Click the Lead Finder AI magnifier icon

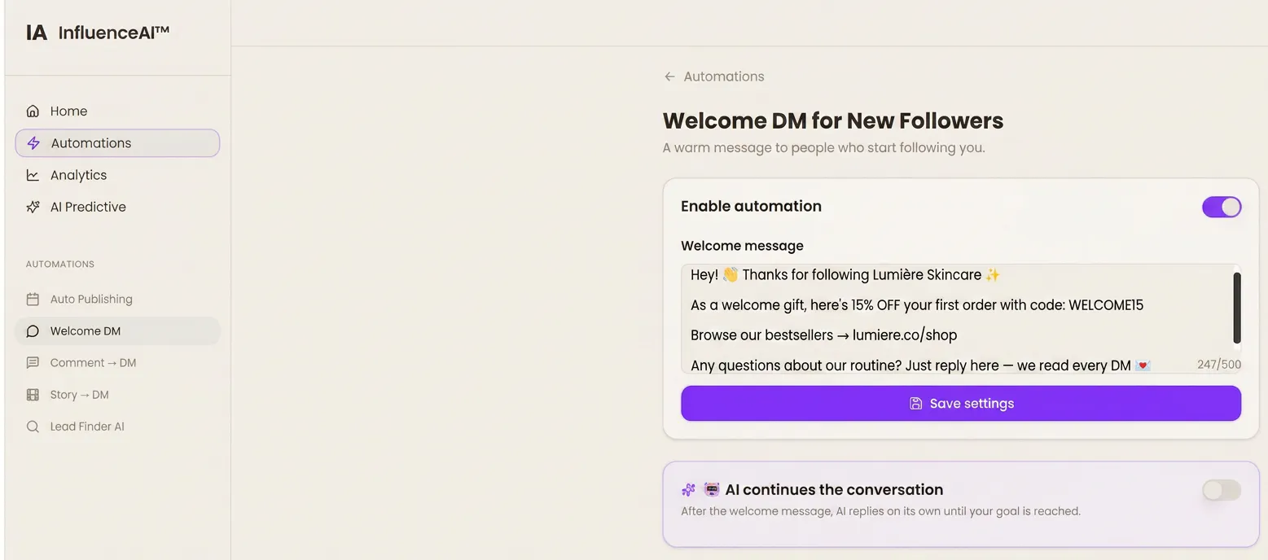pyautogui.click(x=33, y=427)
